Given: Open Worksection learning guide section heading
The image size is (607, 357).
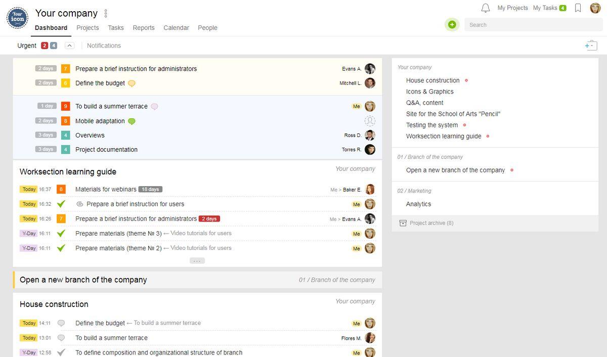Looking at the screenshot, I should pyautogui.click(x=68, y=172).
